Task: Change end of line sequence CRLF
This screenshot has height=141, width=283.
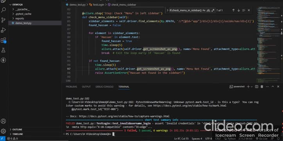Action: click(218, 139)
